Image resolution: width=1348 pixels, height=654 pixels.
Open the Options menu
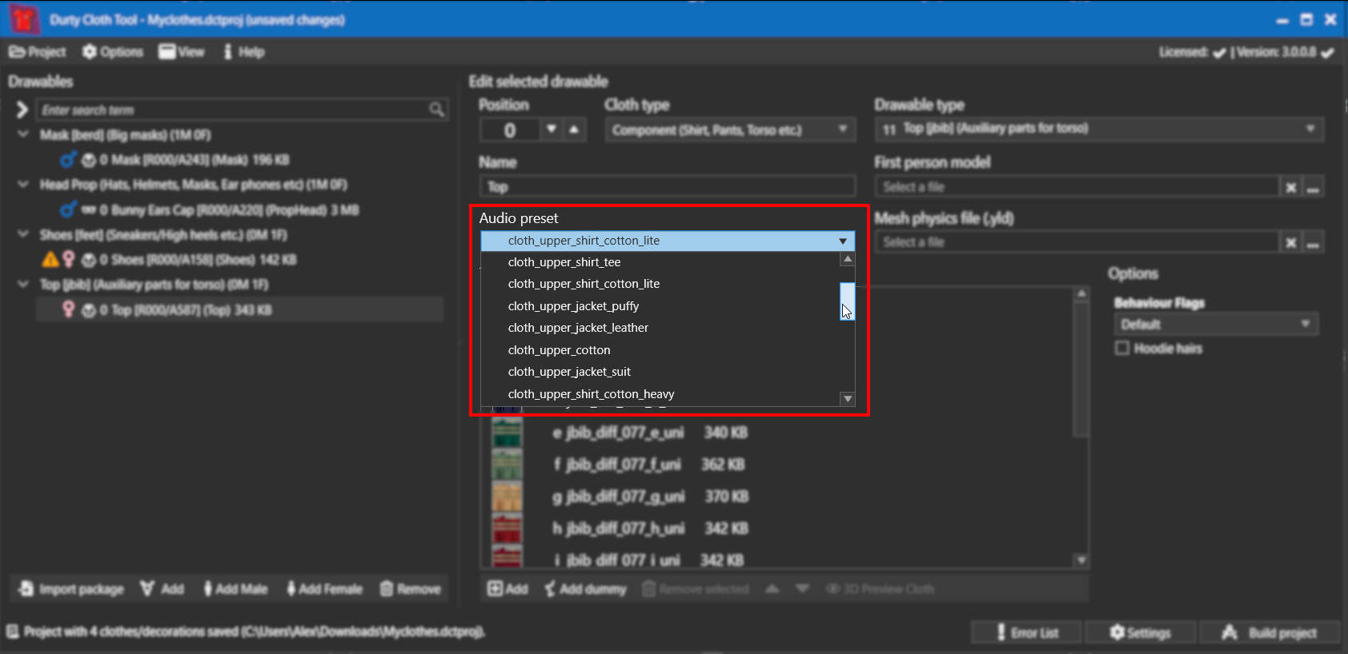[x=113, y=52]
